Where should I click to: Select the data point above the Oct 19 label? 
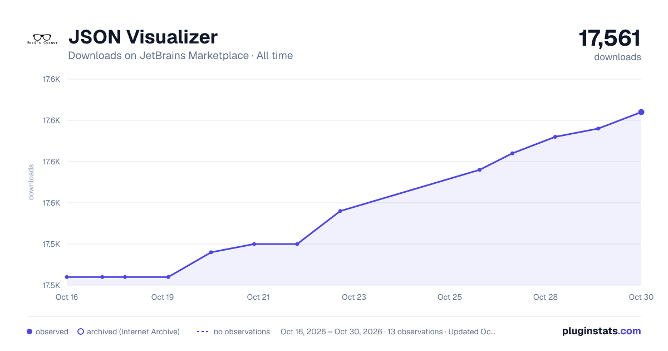[x=168, y=277]
